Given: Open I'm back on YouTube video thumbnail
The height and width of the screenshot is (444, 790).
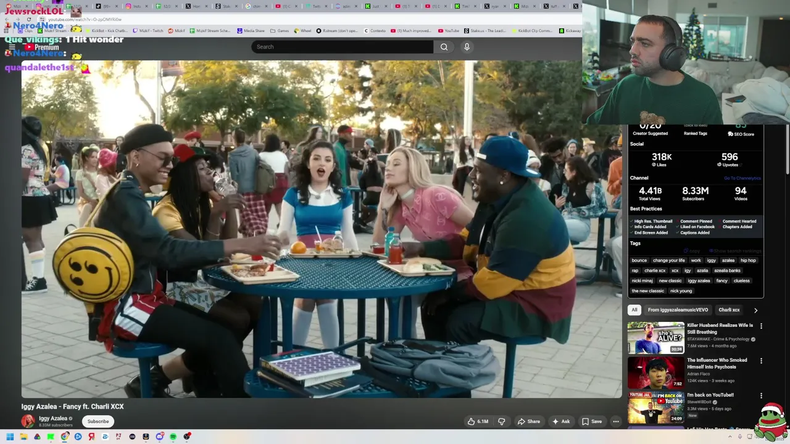Looking at the screenshot, I should pyautogui.click(x=655, y=407).
